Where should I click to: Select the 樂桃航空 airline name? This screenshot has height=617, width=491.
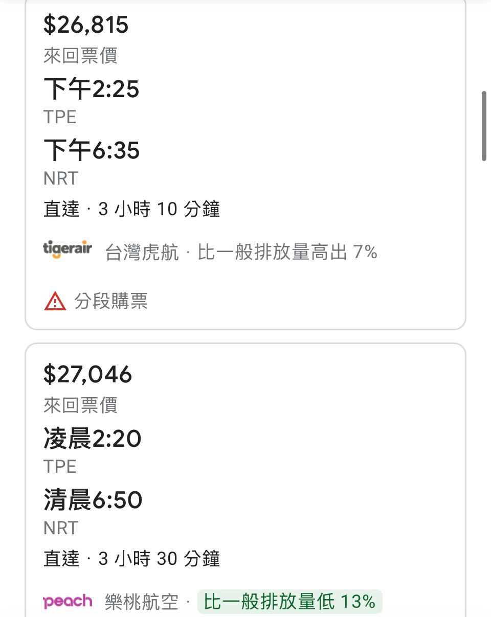tap(142, 602)
